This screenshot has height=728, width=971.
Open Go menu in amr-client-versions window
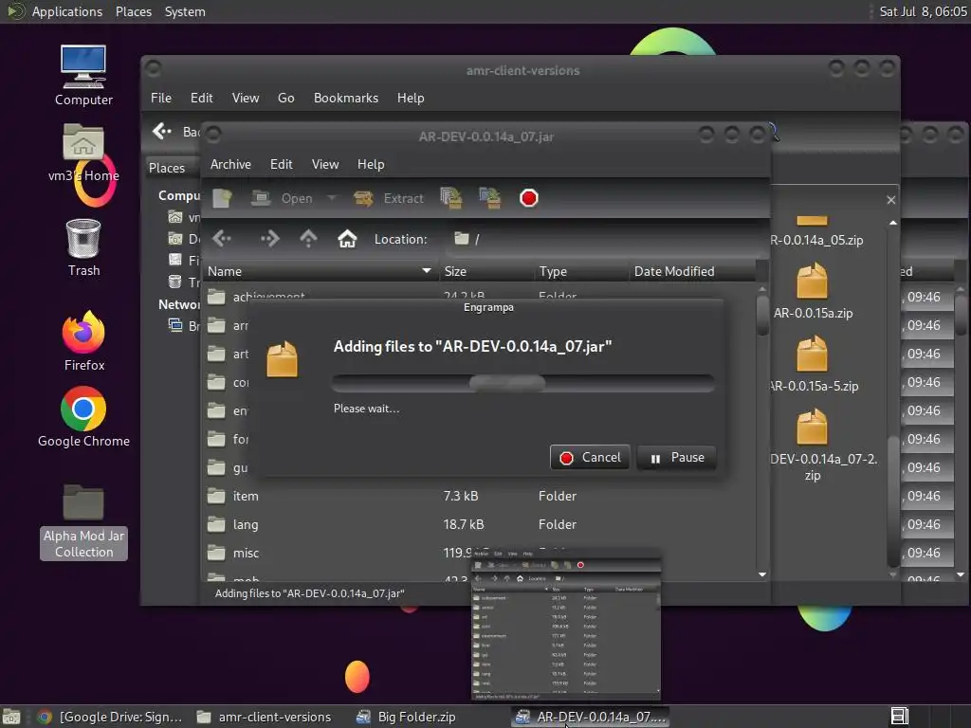click(286, 98)
